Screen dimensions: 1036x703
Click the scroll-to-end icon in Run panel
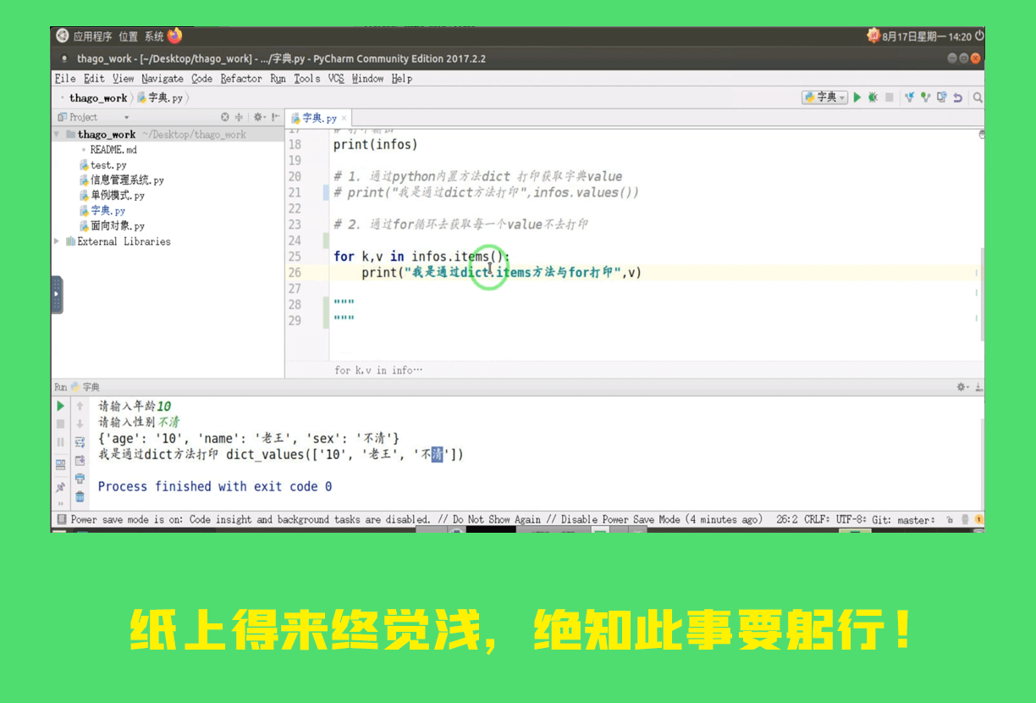click(x=80, y=461)
